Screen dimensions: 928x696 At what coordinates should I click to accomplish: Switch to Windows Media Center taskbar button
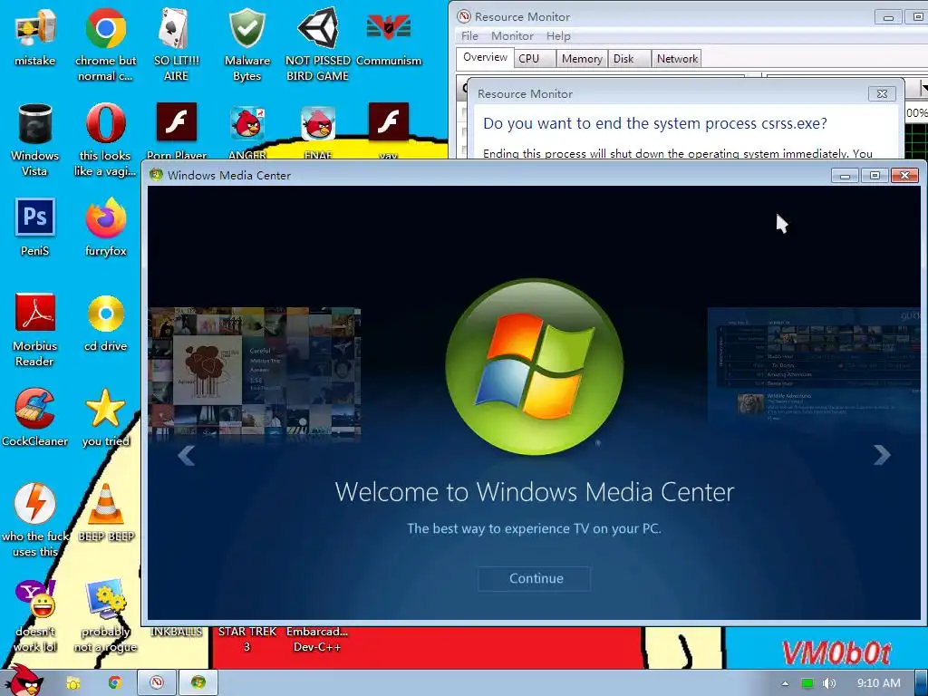(198, 682)
